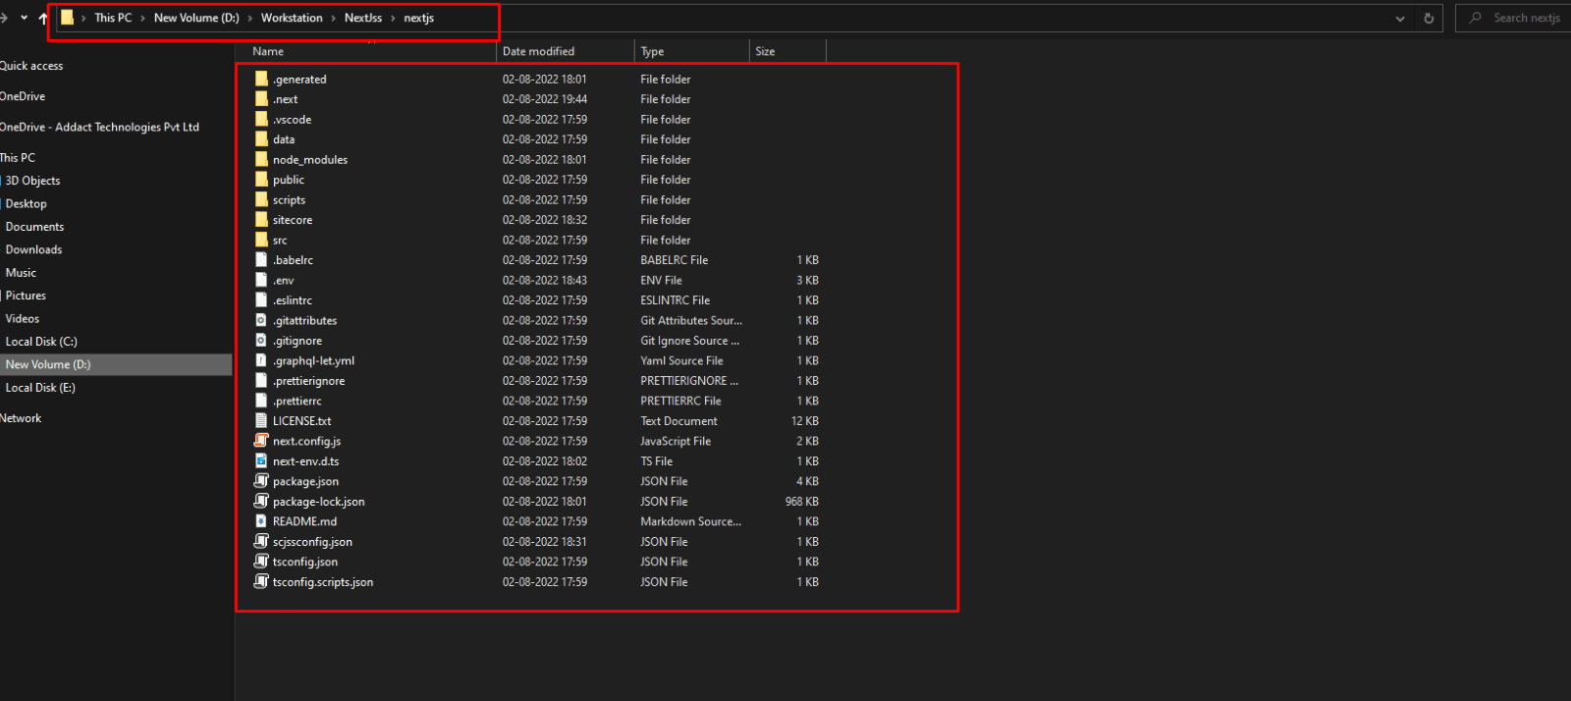Select the .vscode folder icon
This screenshot has width=1571, height=701.
point(261,119)
